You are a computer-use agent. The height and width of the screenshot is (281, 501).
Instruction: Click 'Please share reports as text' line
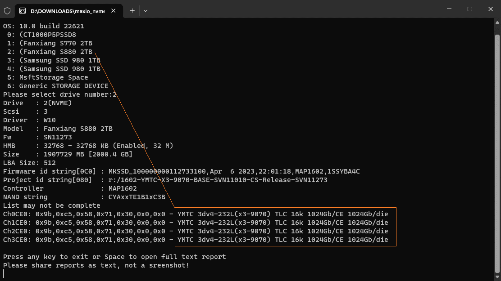[x=96, y=265]
